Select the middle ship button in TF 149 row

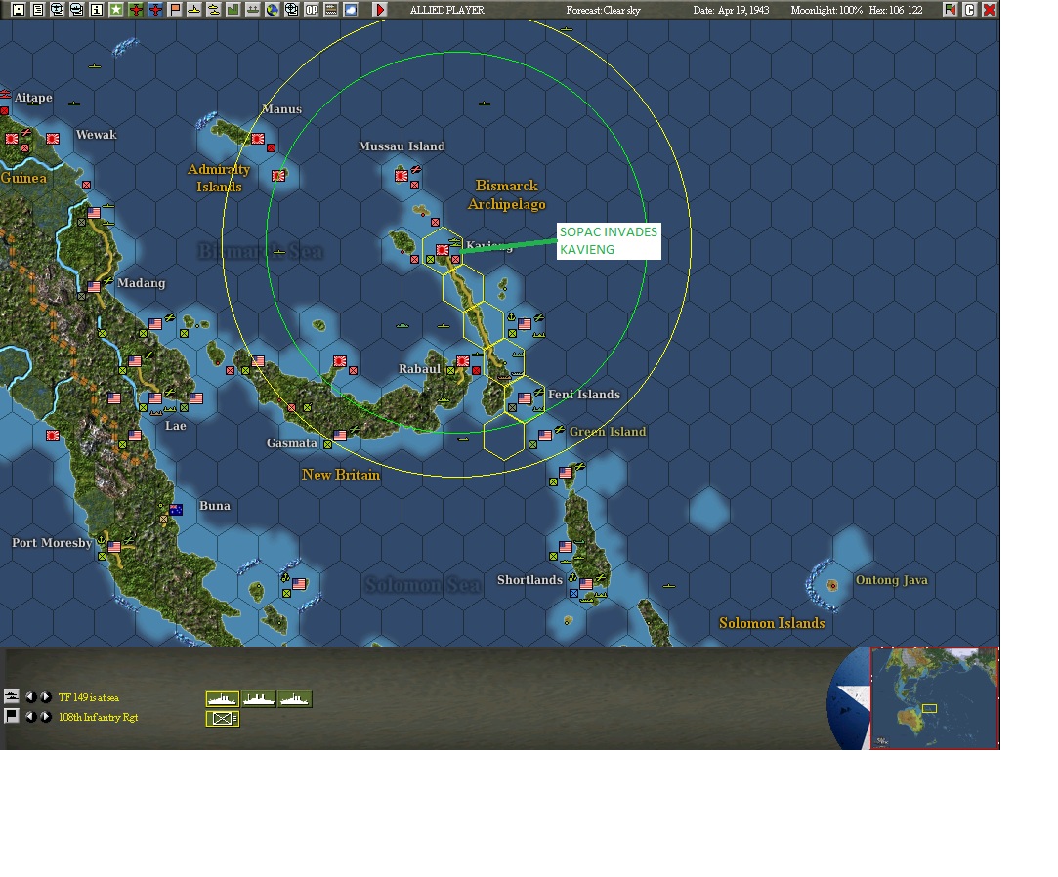(259, 699)
